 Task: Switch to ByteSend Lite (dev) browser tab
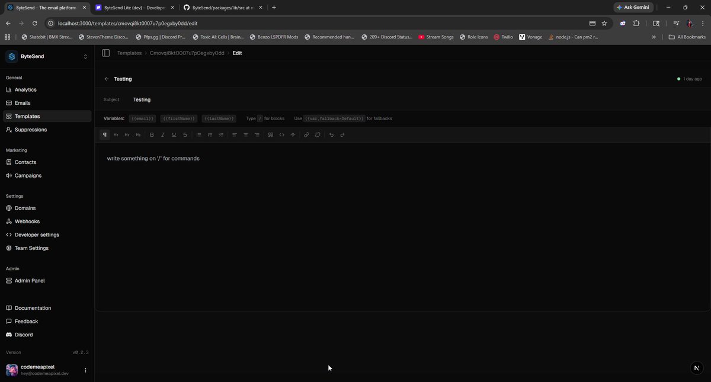click(x=134, y=7)
